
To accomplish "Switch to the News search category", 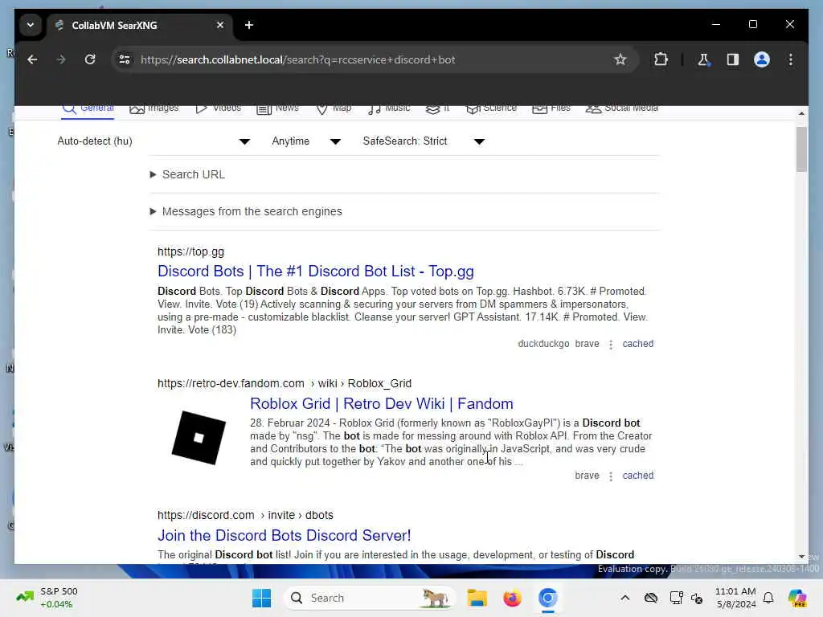I will (x=277, y=108).
